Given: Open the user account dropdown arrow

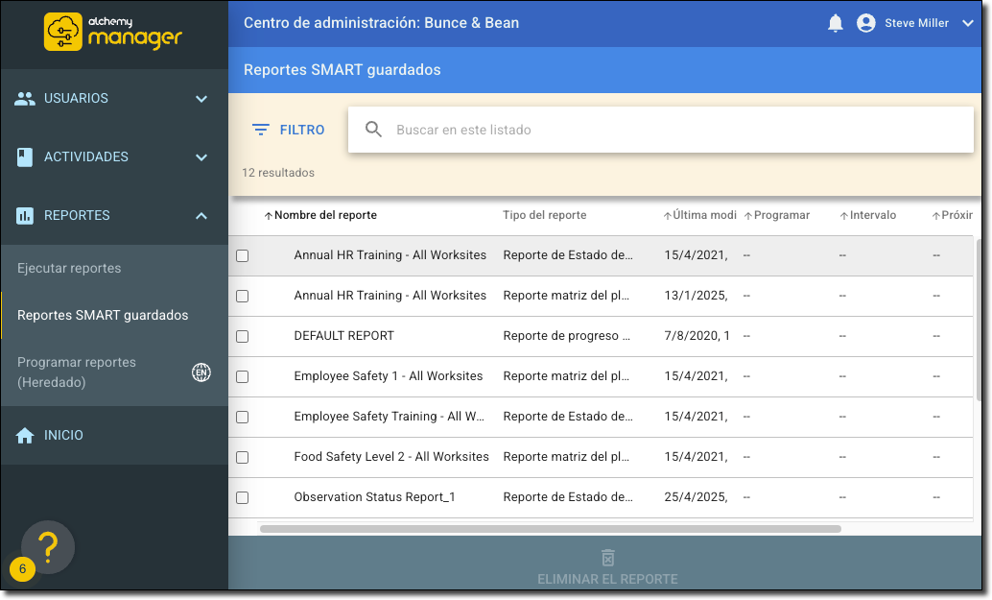Looking at the screenshot, I should [967, 24].
